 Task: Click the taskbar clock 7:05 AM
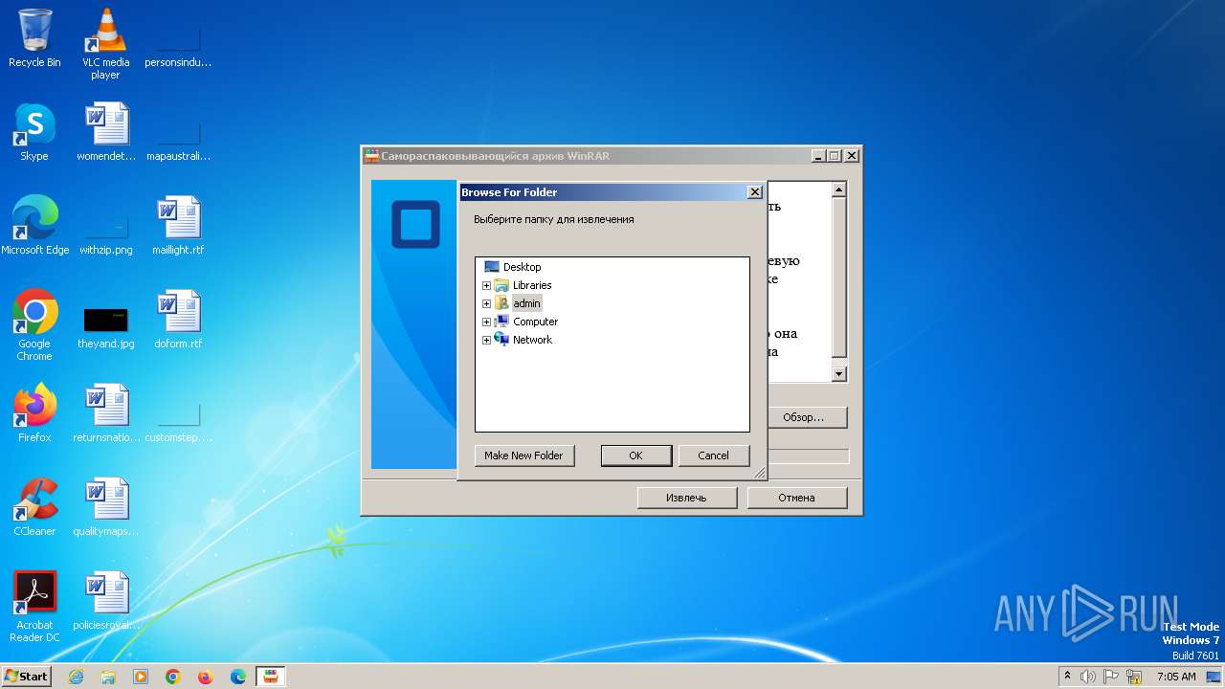(1176, 677)
